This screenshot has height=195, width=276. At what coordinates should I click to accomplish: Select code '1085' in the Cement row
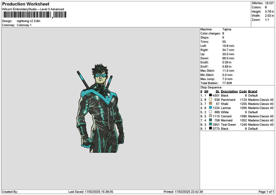point(243,116)
